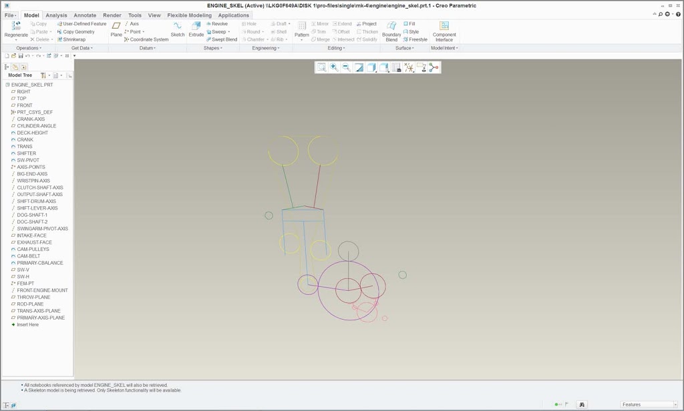684x411 pixels.
Task: Toggle annotation display in graphics toolbar
Action: pyautogui.click(x=421, y=67)
